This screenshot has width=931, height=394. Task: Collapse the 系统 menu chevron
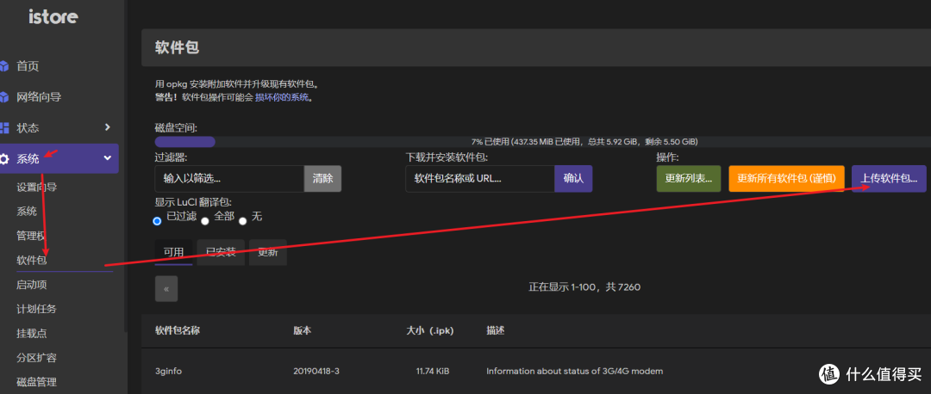click(x=108, y=158)
